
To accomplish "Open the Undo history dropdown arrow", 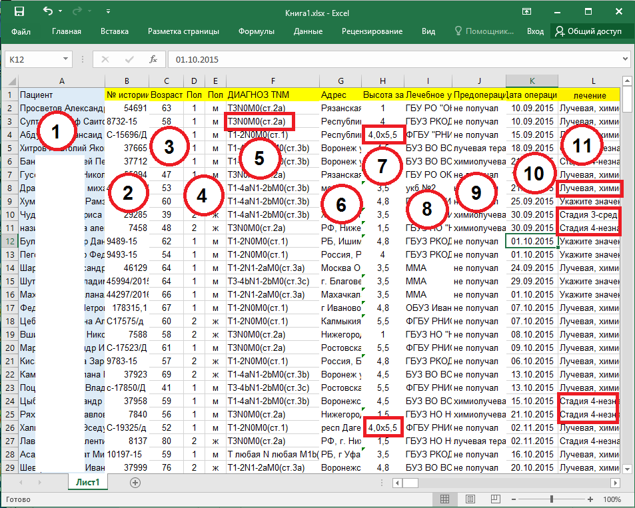I will tap(61, 11).
